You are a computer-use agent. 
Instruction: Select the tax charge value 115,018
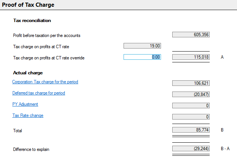click(191, 57)
